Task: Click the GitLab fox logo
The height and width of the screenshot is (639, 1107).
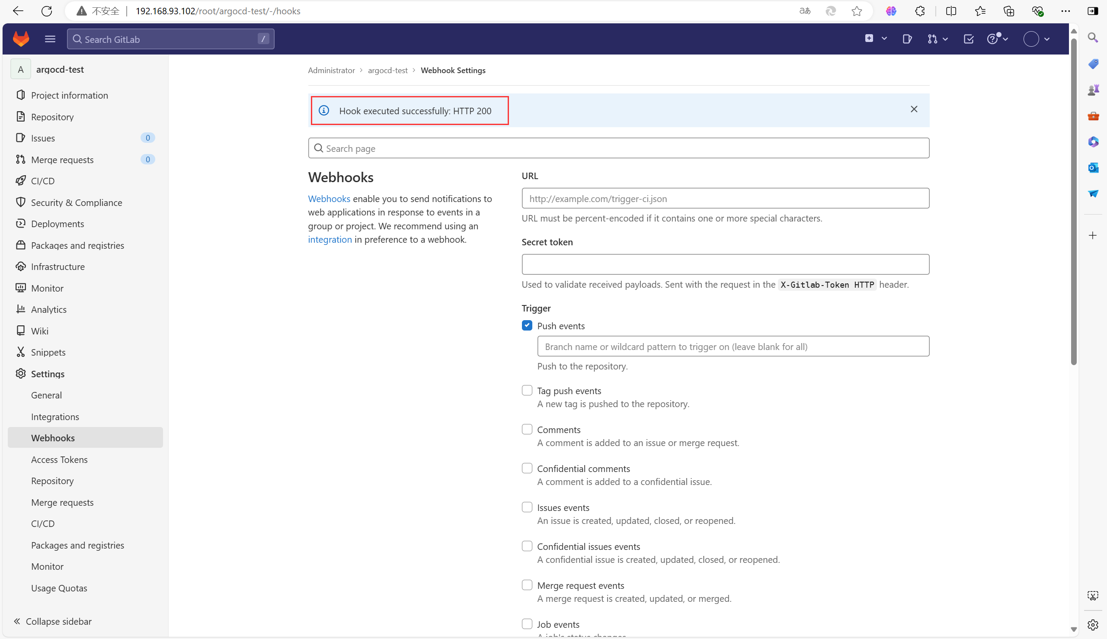Action: 21,39
